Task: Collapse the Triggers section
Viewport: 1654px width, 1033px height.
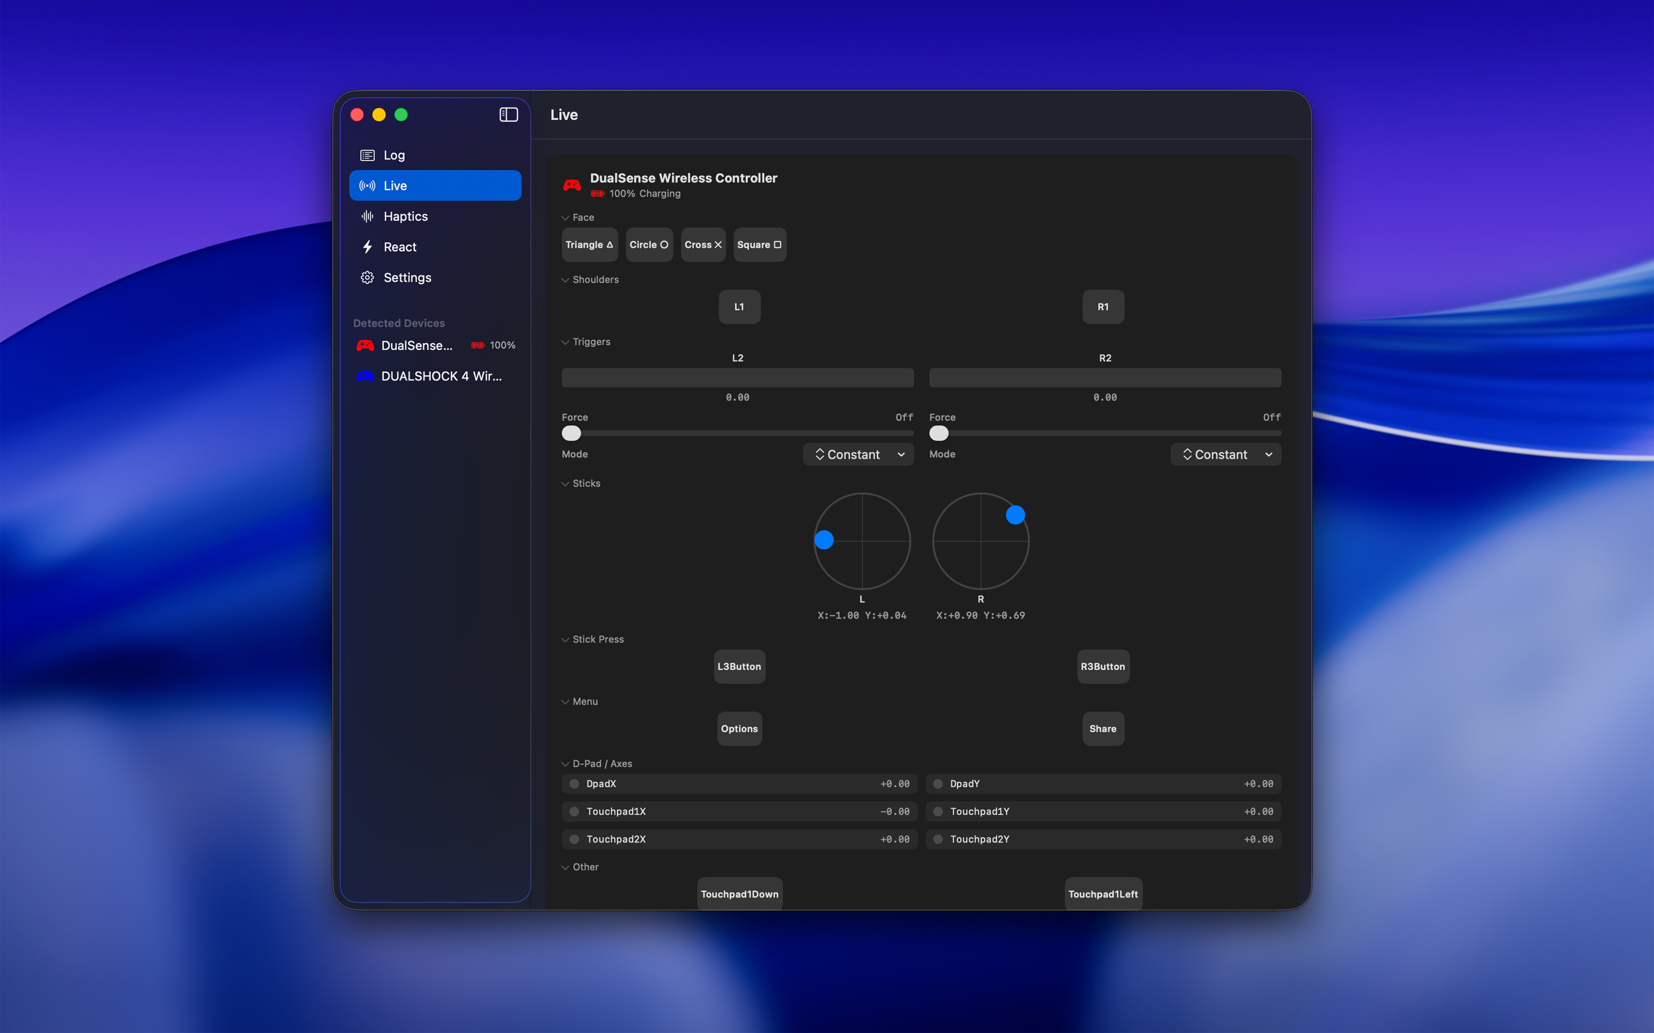Action: point(565,342)
